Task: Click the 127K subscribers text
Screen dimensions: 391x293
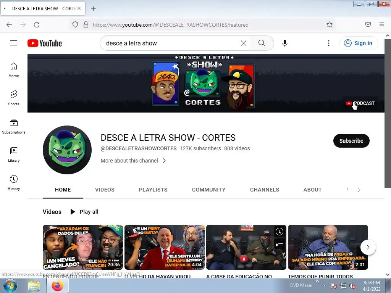Action: [x=200, y=148]
